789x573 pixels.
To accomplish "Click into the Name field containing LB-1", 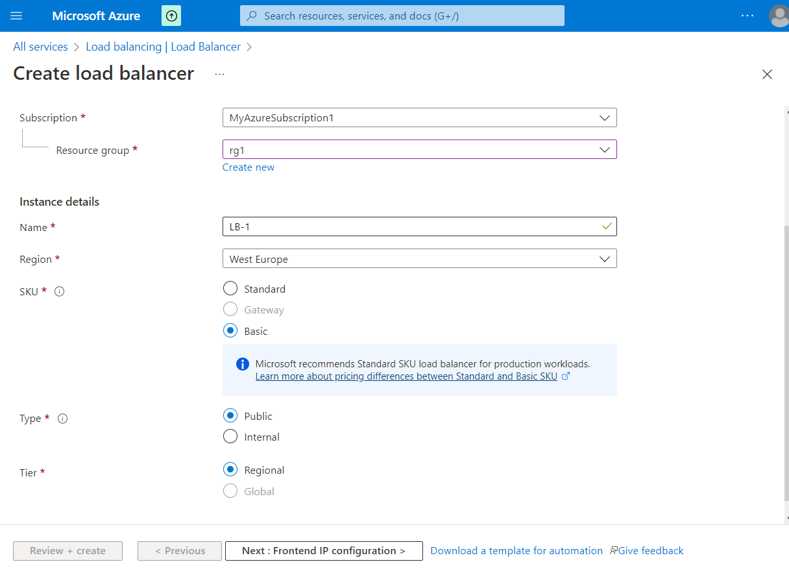I will click(x=419, y=226).
